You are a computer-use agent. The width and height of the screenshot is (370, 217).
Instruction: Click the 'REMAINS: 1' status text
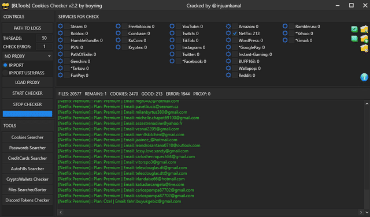95,93
